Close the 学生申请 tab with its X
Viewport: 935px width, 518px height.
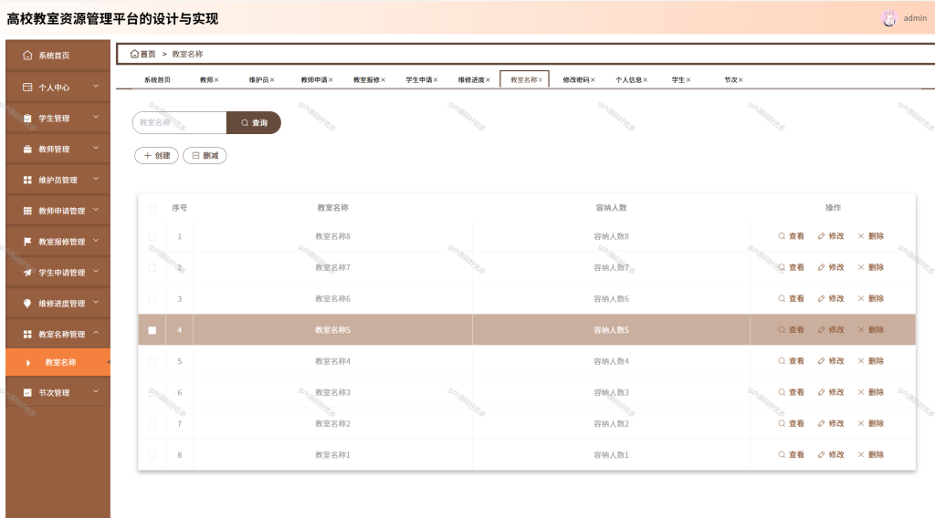(436, 79)
